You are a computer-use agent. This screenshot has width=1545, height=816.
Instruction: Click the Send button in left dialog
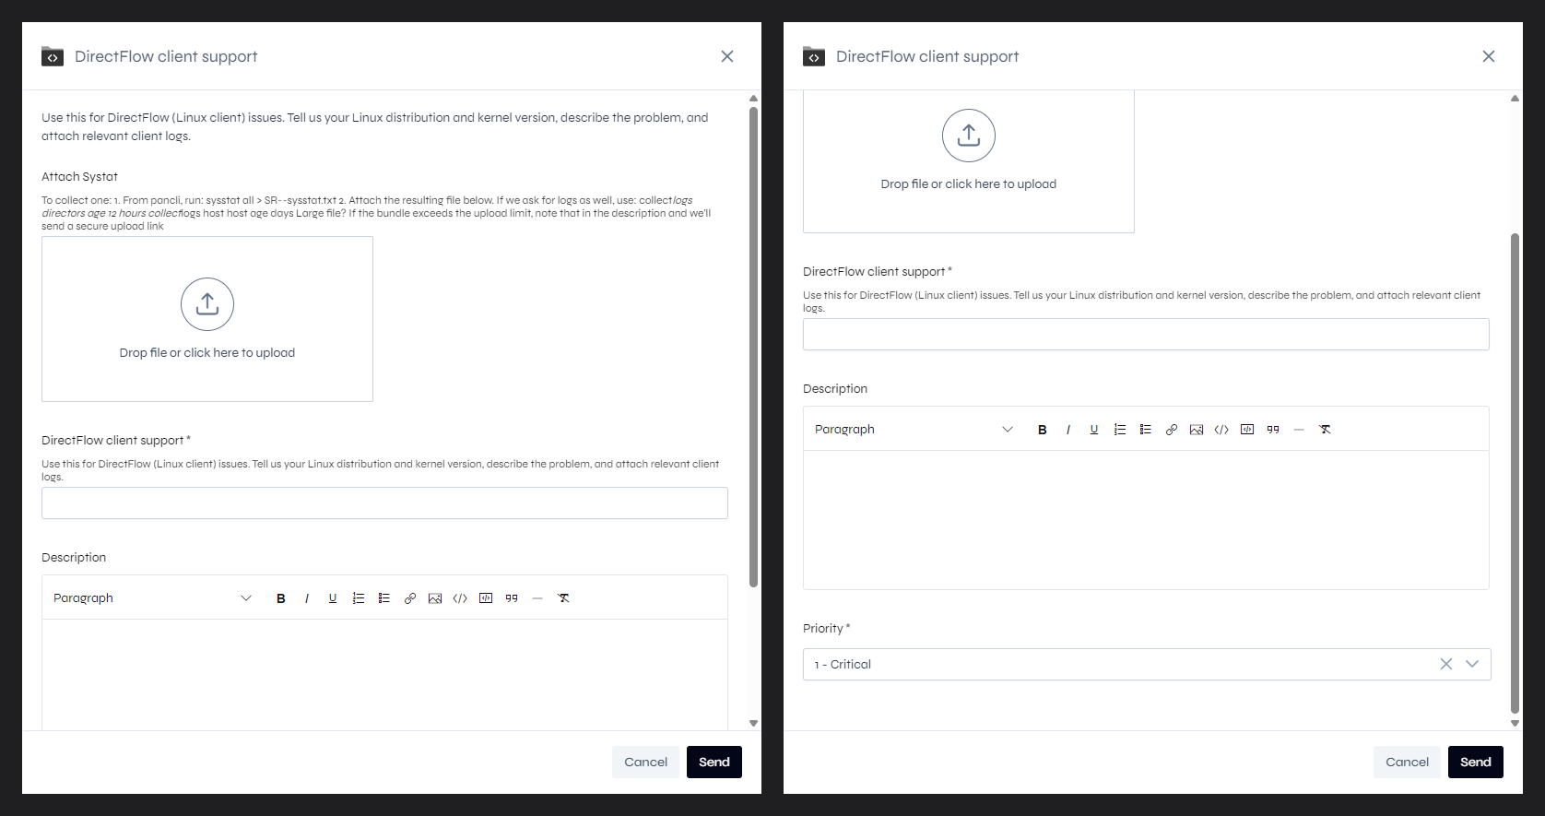point(714,762)
